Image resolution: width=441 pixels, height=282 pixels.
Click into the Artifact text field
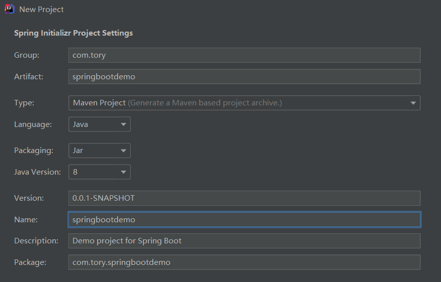244,77
